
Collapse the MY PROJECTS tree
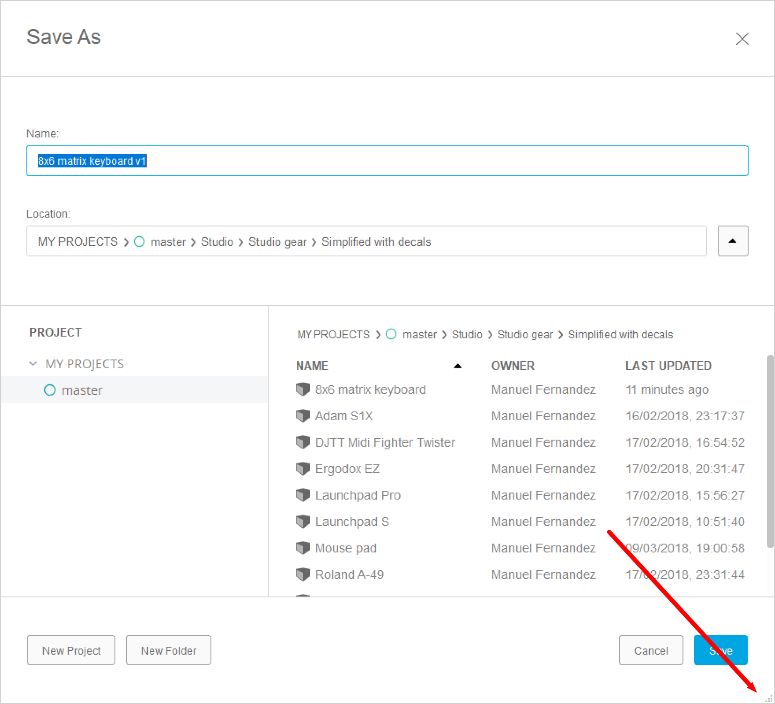coord(33,363)
